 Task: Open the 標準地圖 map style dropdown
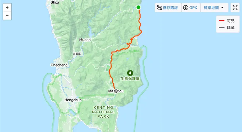point(215,7)
